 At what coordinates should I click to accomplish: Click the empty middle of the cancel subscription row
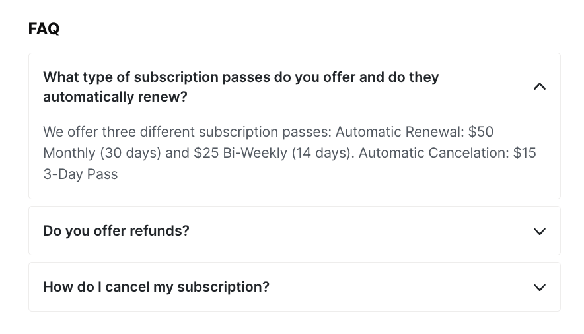point(396,287)
